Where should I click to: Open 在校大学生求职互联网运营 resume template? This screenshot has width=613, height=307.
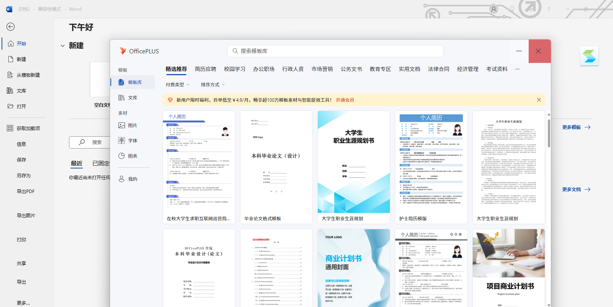coord(199,167)
